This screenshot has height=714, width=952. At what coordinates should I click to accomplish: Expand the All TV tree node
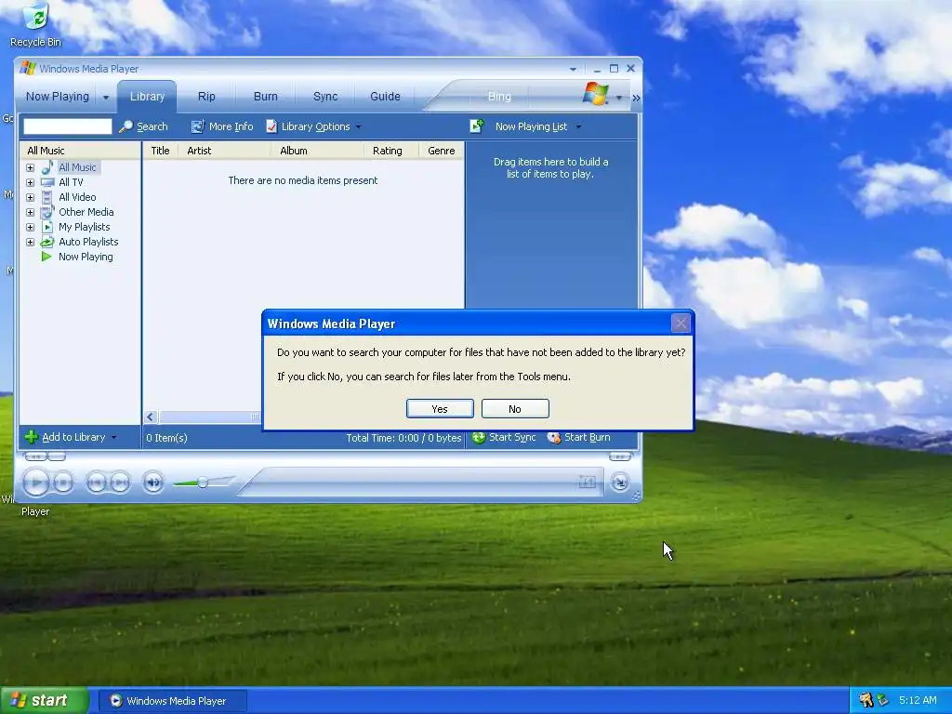31,182
